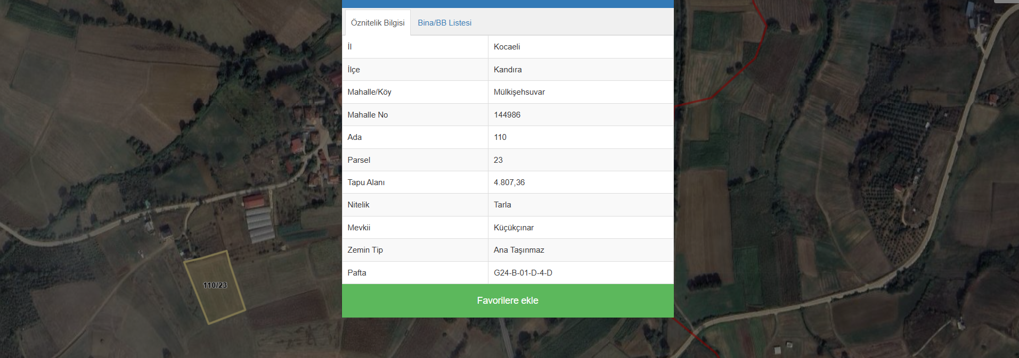Click the 110/23 parcel label on map

(215, 286)
